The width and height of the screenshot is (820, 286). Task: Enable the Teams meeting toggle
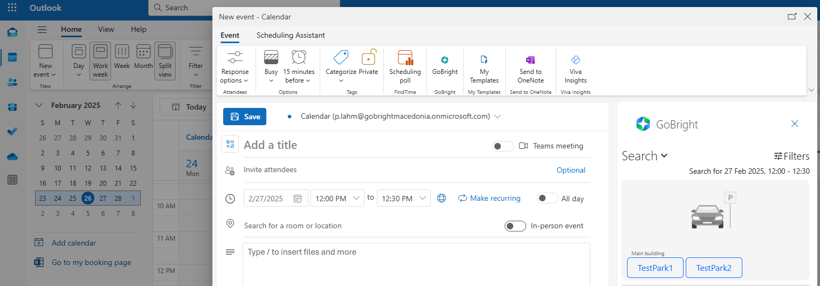pyautogui.click(x=502, y=146)
